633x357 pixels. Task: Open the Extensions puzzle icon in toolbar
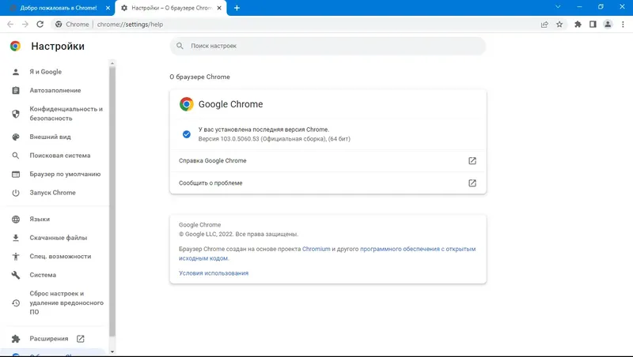point(578,24)
